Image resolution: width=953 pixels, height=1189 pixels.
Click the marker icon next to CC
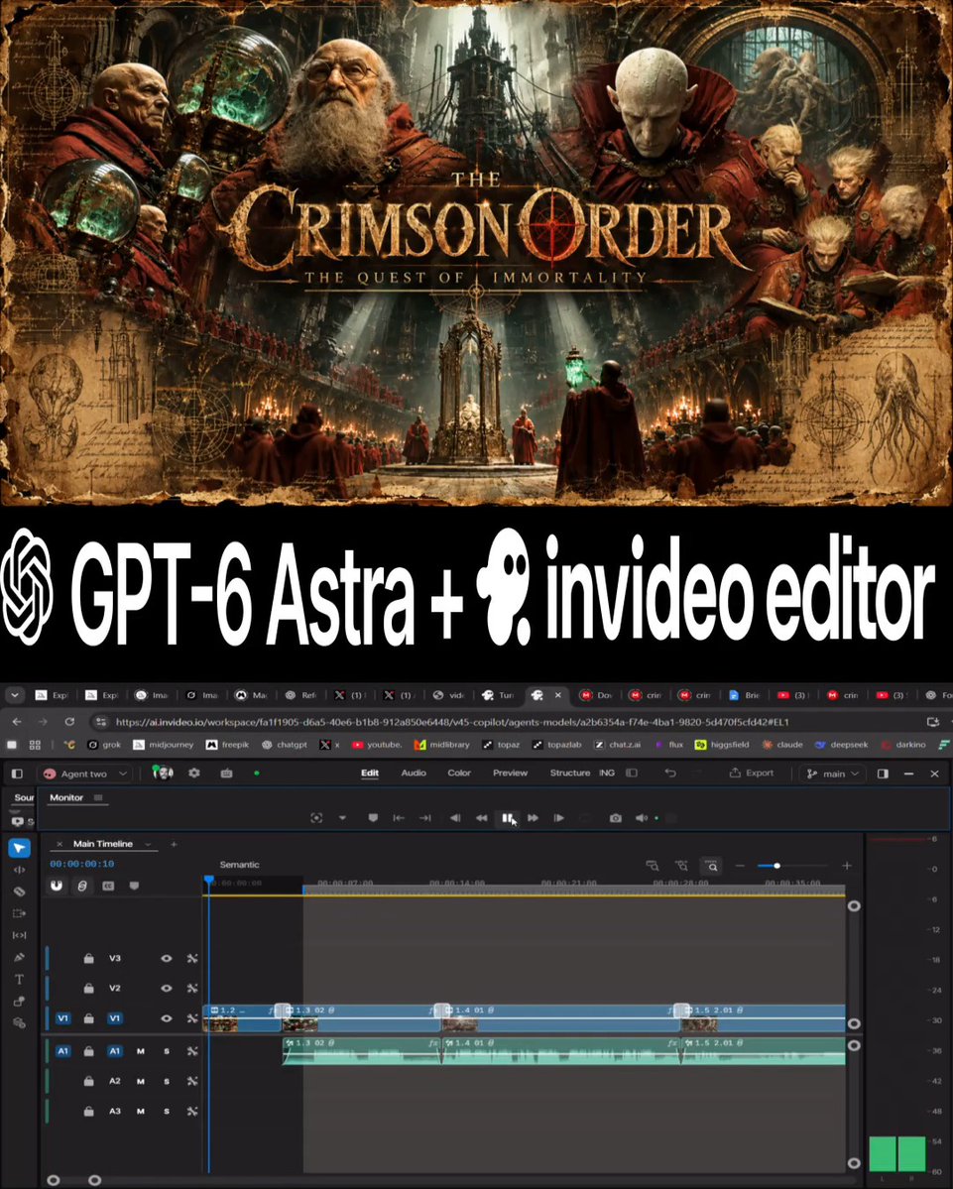[x=134, y=885]
